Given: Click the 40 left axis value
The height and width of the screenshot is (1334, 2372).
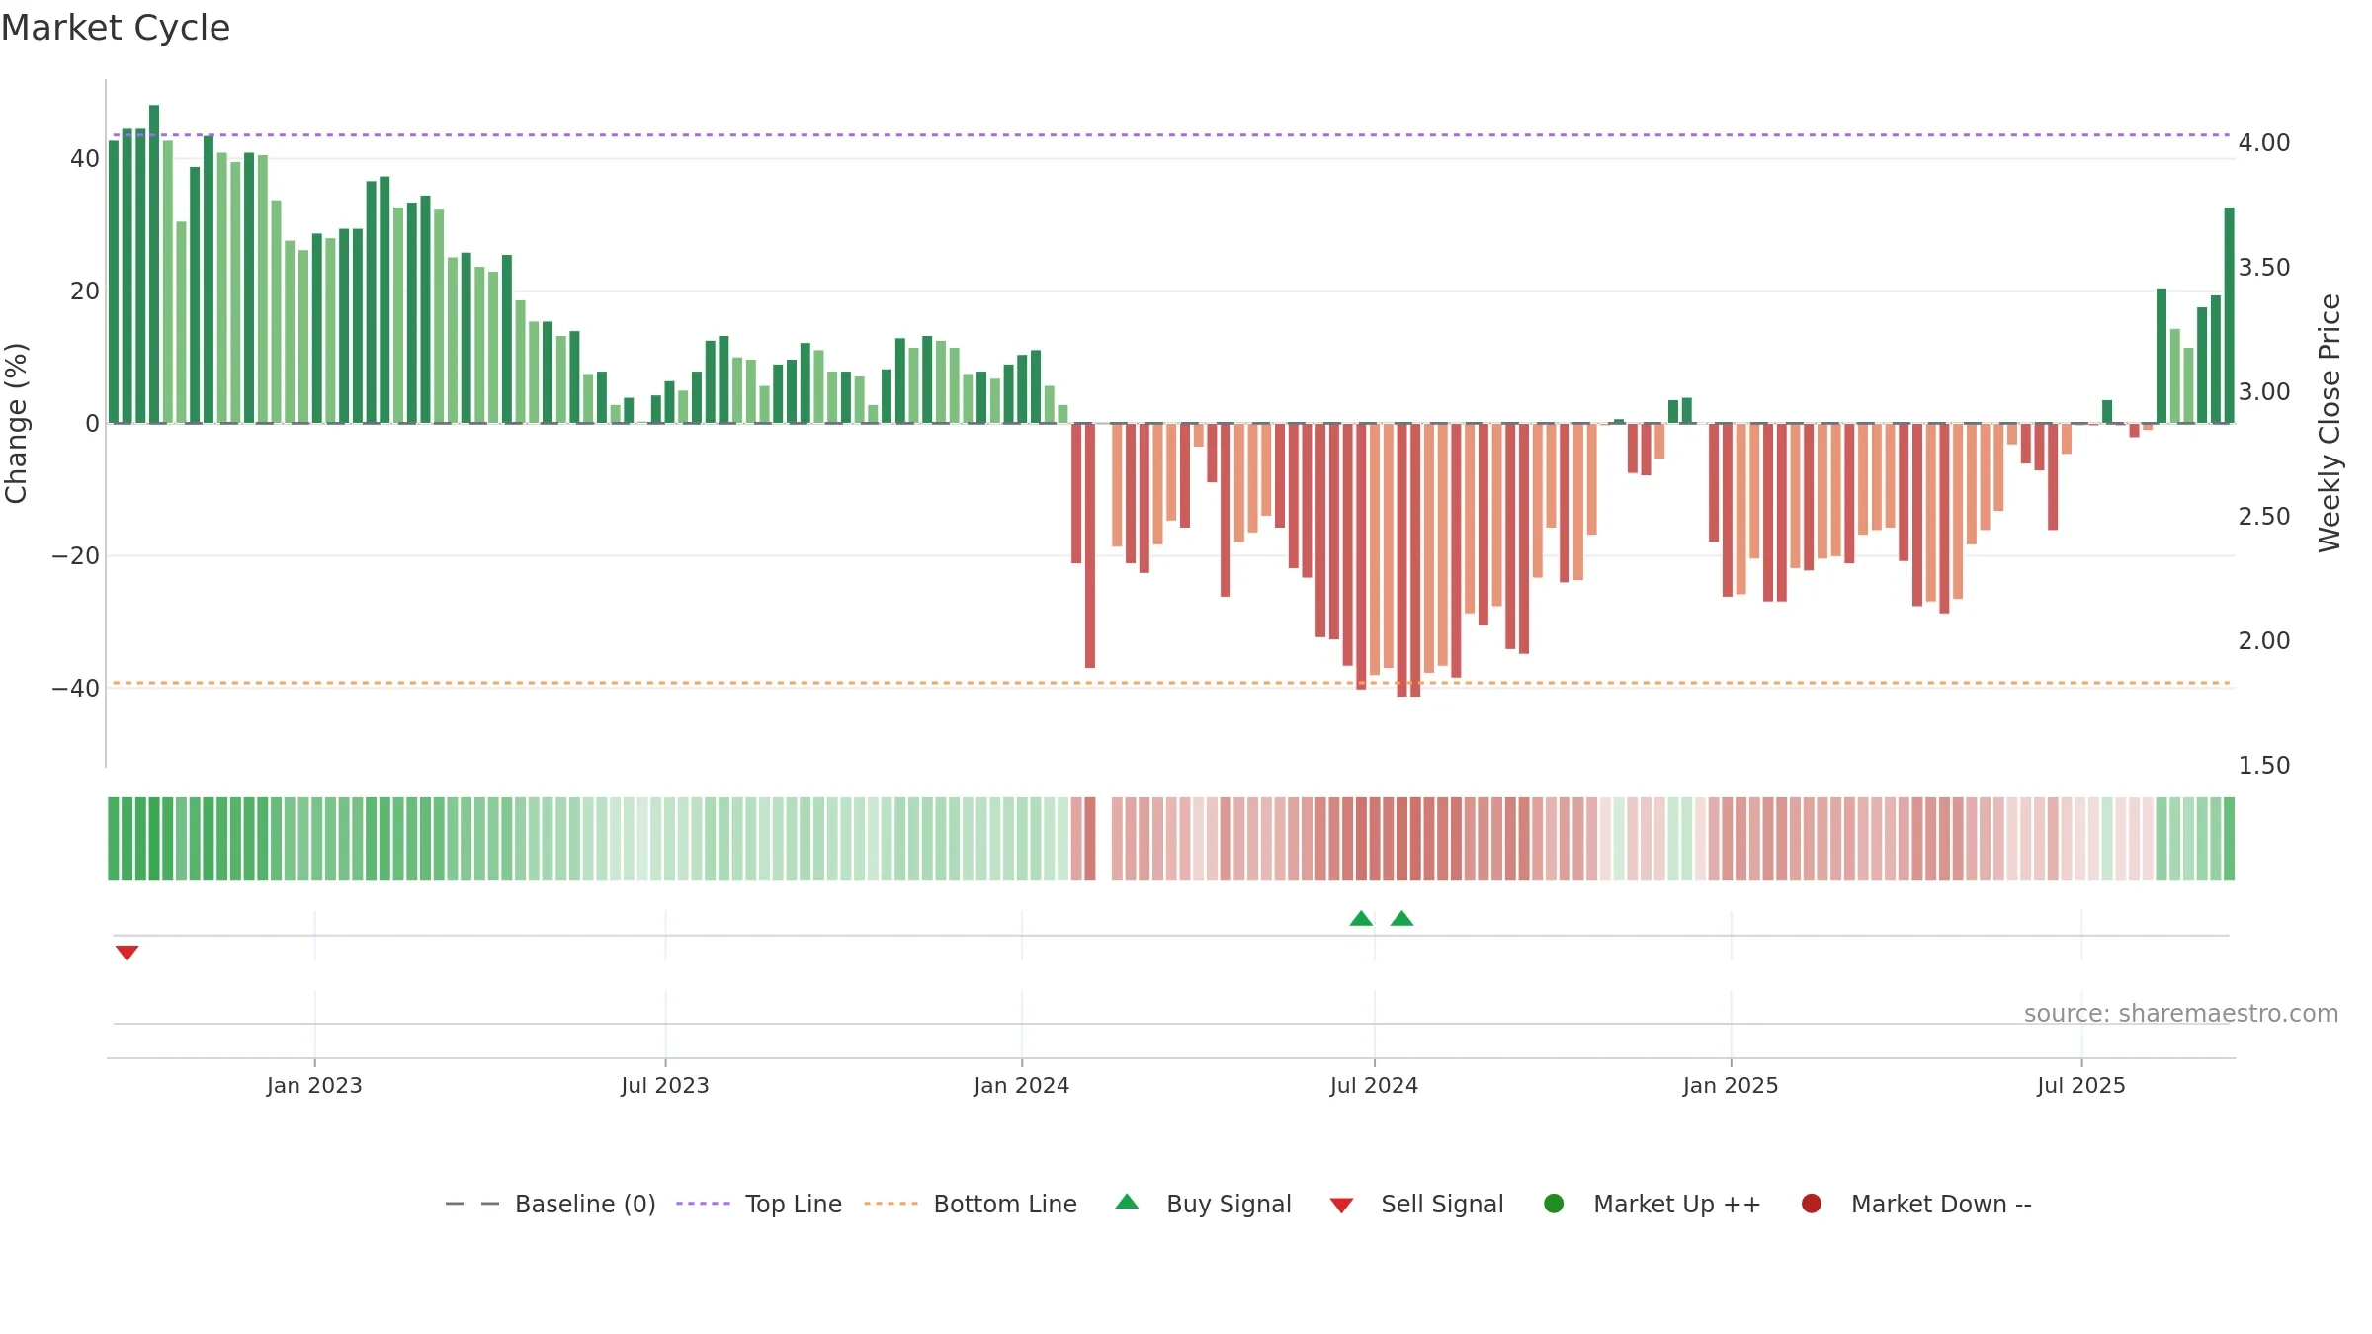Looking at the screenshot, I should click(85, 158).
